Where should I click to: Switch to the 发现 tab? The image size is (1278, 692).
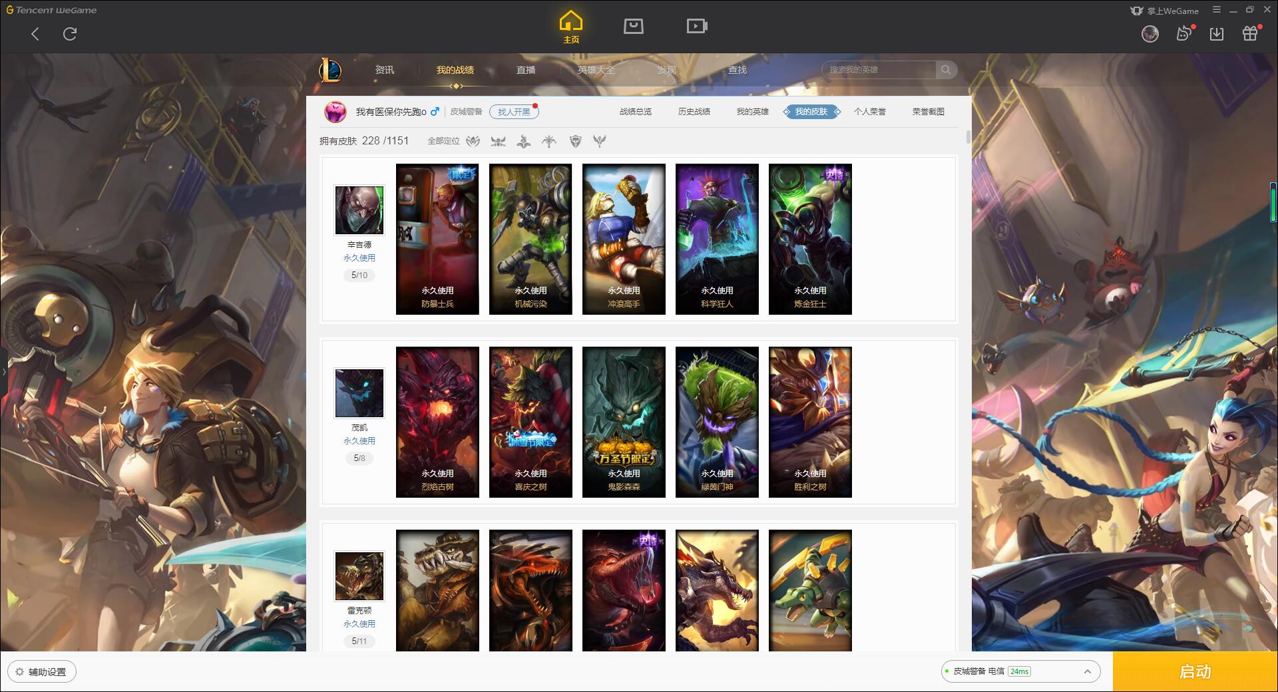coord(667,70)
